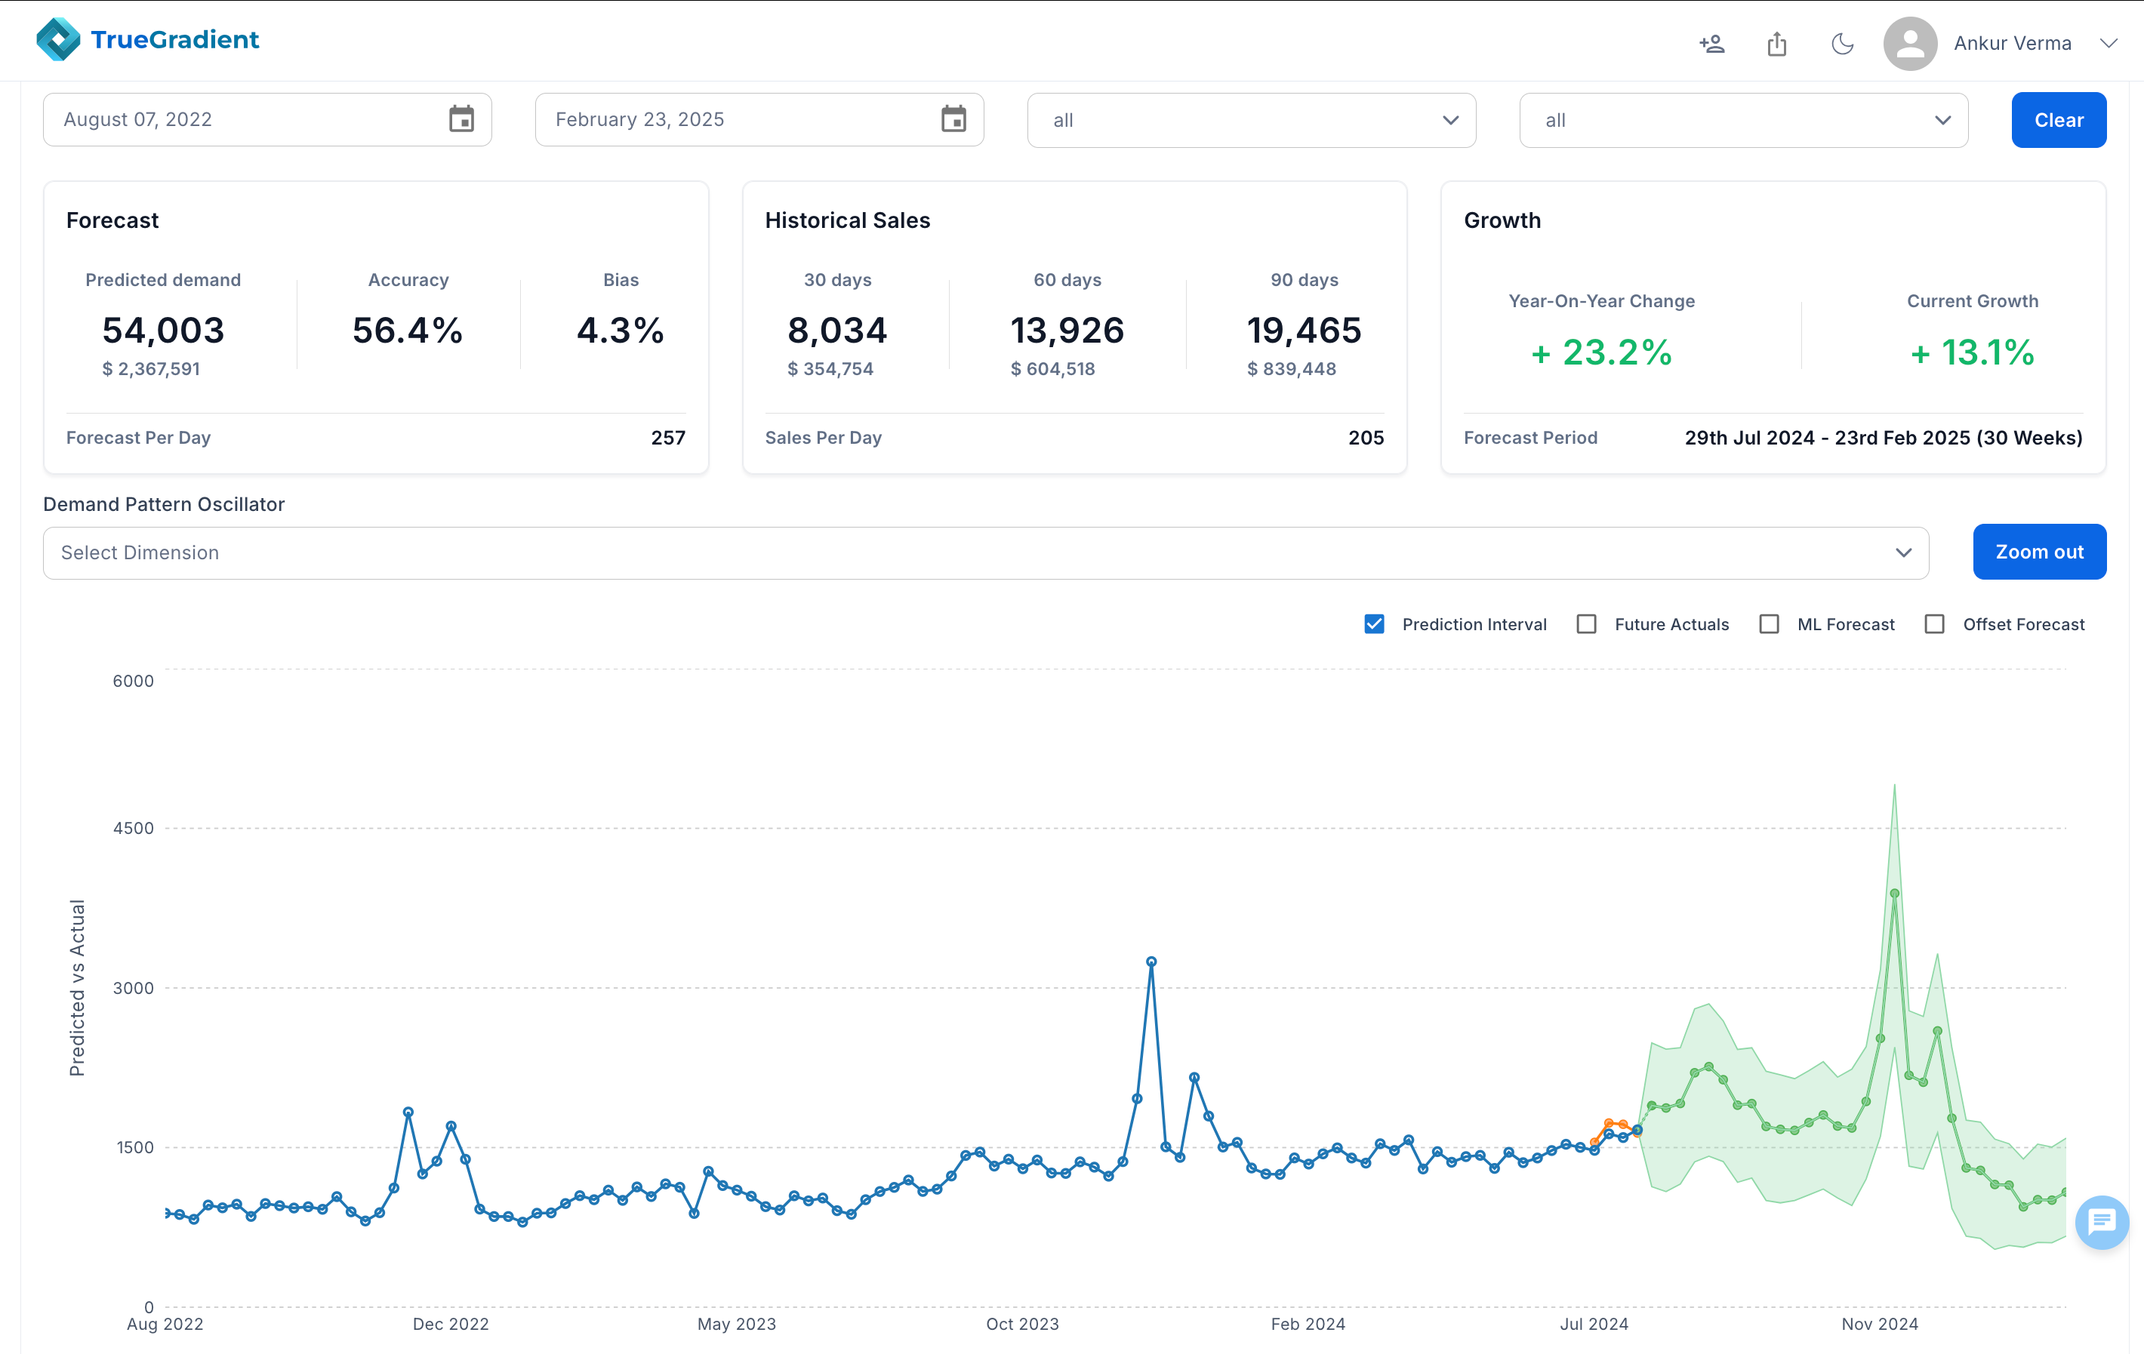Enable the Future Actuals checkbox

(1586, 624)
